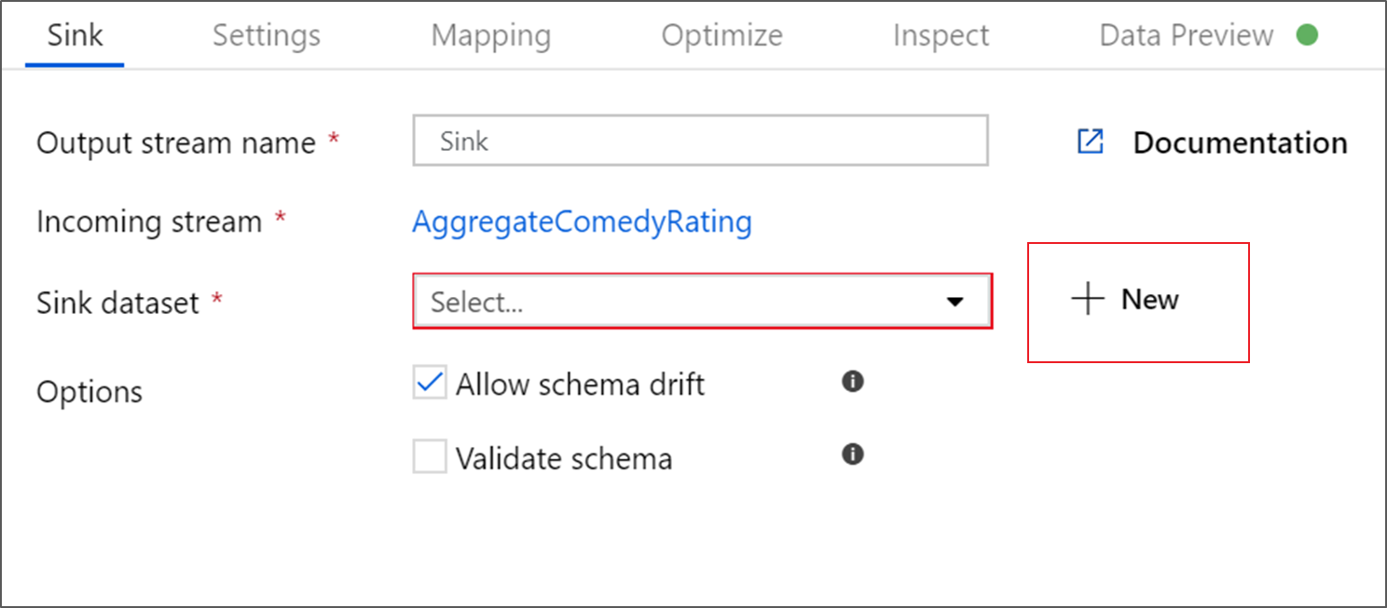The image size is (1387, 608).
Task: Click the New button to create a dataset
Action: 1137,300
